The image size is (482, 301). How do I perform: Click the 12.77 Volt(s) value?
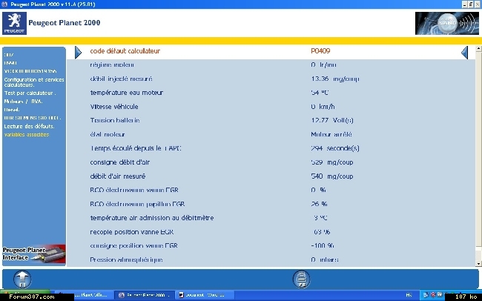pyautogui.click(x=332, y=121)
